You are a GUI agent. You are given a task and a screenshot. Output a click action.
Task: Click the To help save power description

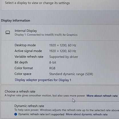(67, 110)
